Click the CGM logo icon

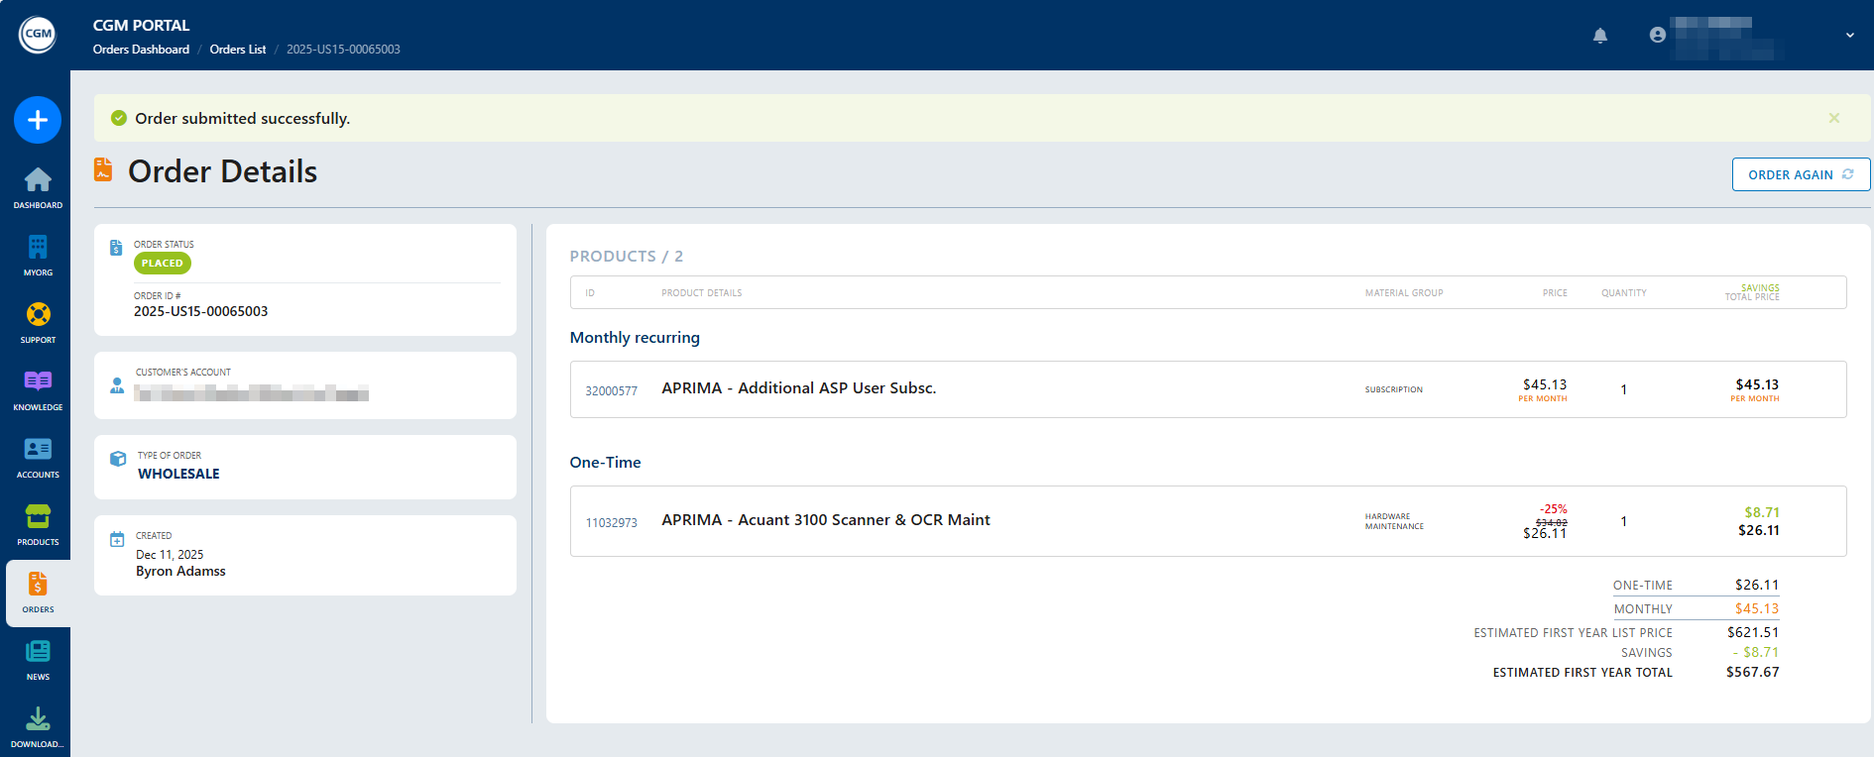pyautogui.click(x=38, y=35)
